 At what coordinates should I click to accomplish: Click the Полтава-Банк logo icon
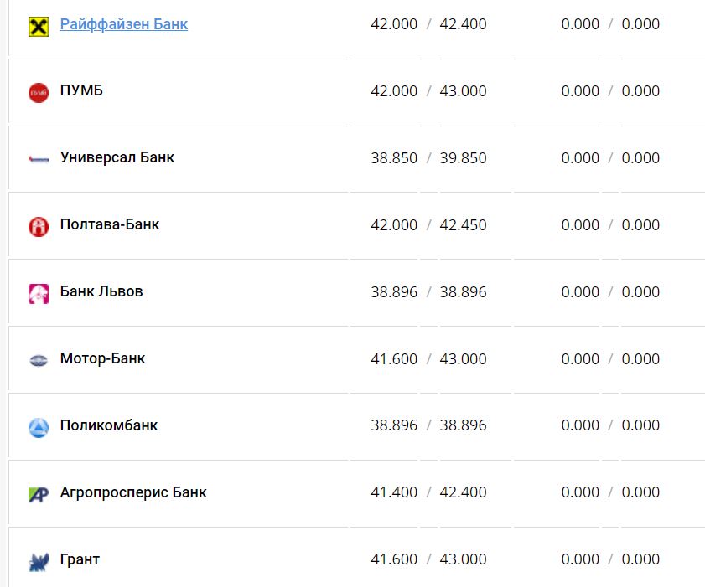pos(39,226)
